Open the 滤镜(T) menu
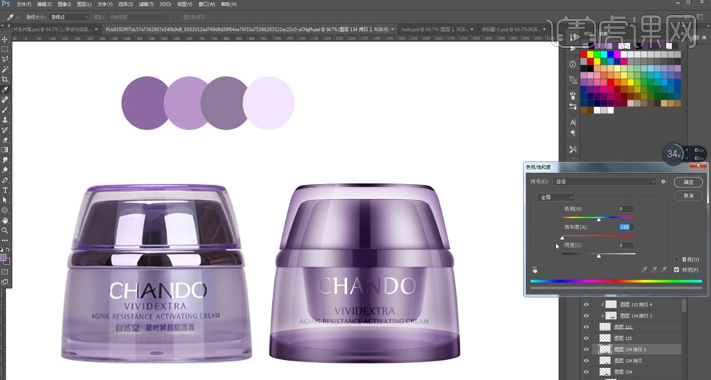Image resolution: width=711 pixels, height=380 pixels. tap(146, 4)
